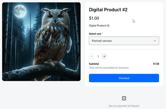Click the chevron arrow on the version selector
Screen dimensions: 166x109
tap(155, 41)
